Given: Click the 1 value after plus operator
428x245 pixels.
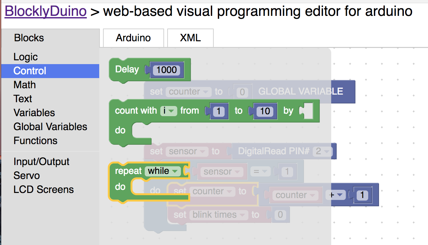Looking at the screenshot, I should coord(362,195).
